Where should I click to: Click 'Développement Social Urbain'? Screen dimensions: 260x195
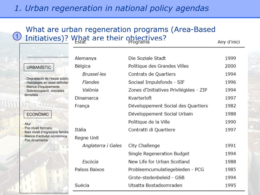coord(160,114)
